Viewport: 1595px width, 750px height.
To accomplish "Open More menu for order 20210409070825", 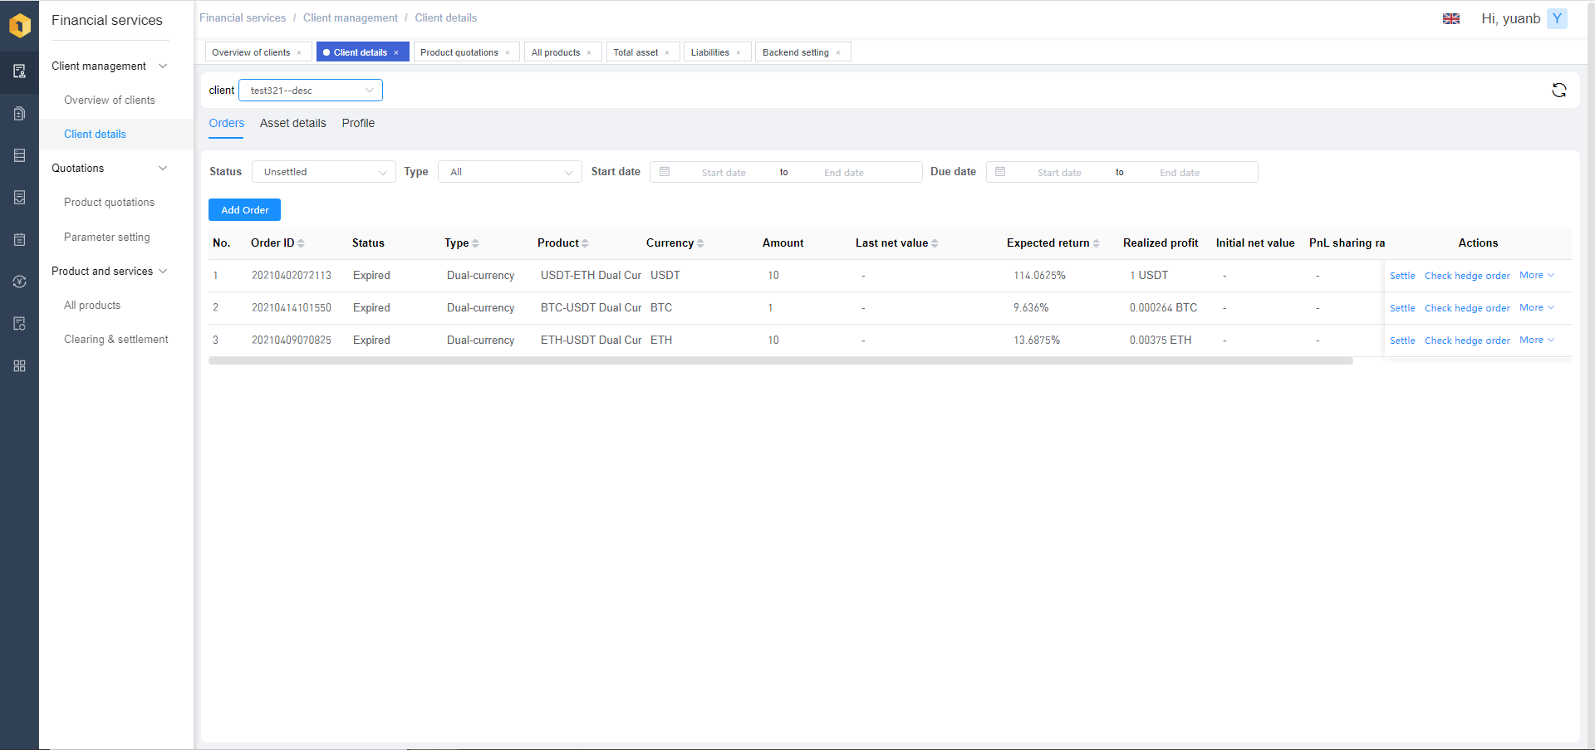I will click(1537, 340).
